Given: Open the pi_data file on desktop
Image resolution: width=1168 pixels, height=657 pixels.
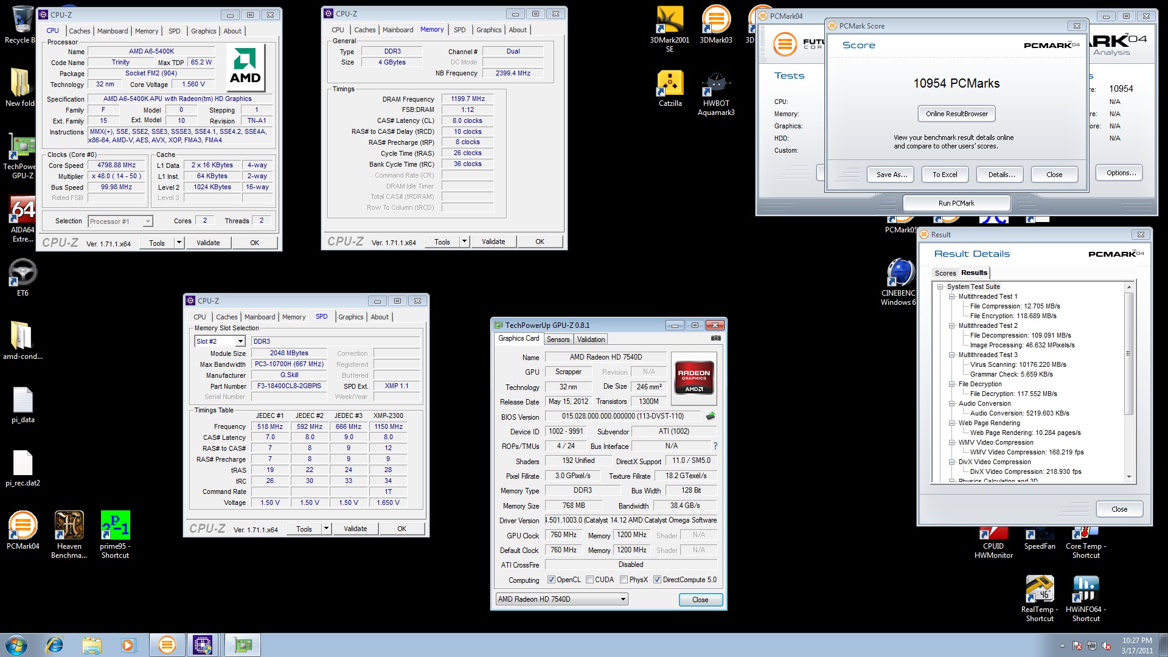Looking at the screenshot, I should click(x=23, y=405).
